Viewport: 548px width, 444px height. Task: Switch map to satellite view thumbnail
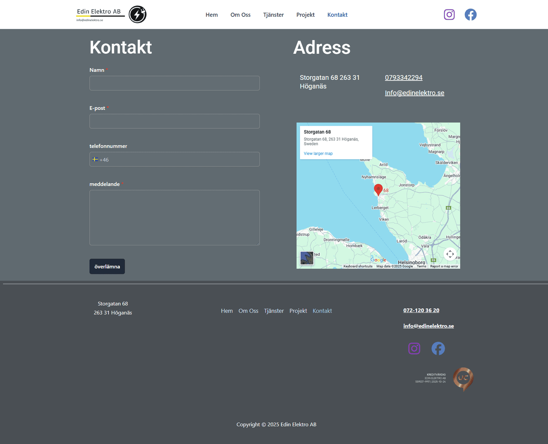(307, 258)
